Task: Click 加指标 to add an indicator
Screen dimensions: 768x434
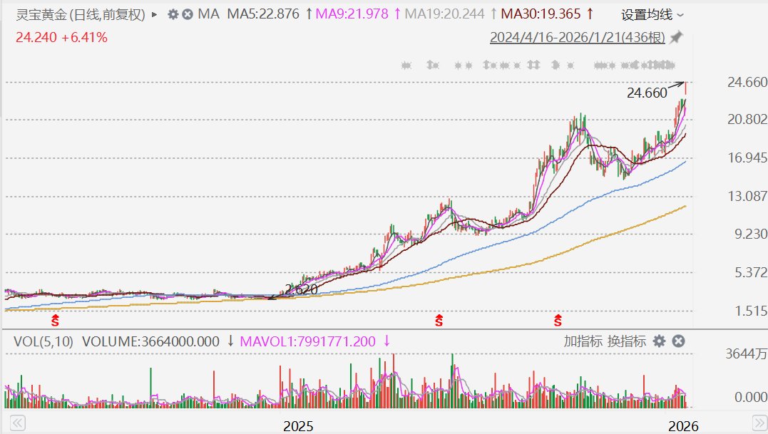Action: 583,341
